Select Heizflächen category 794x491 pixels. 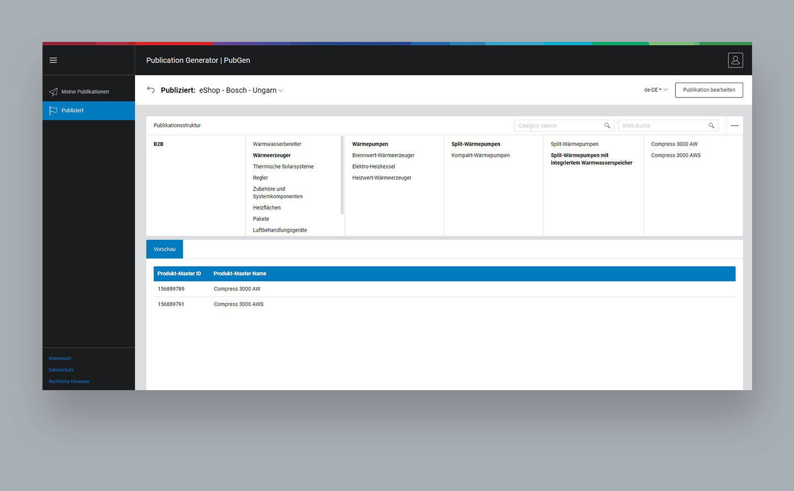point(267,208)
